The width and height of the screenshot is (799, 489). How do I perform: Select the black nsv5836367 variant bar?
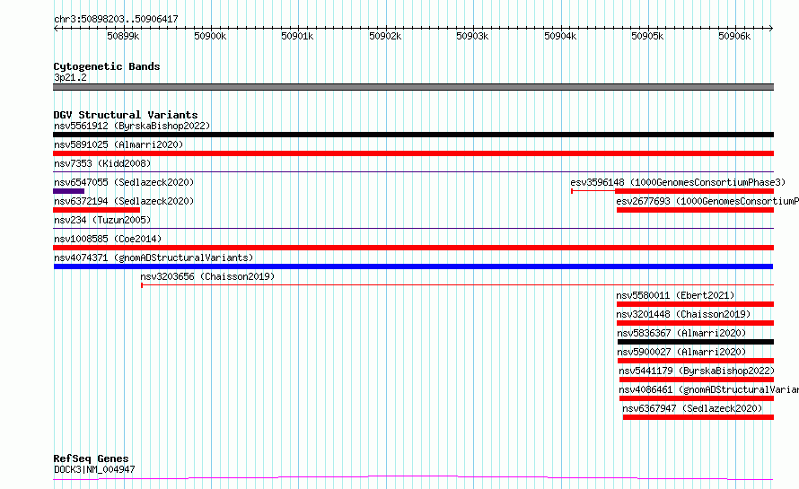pyautogui.click(x=696, y=342)
